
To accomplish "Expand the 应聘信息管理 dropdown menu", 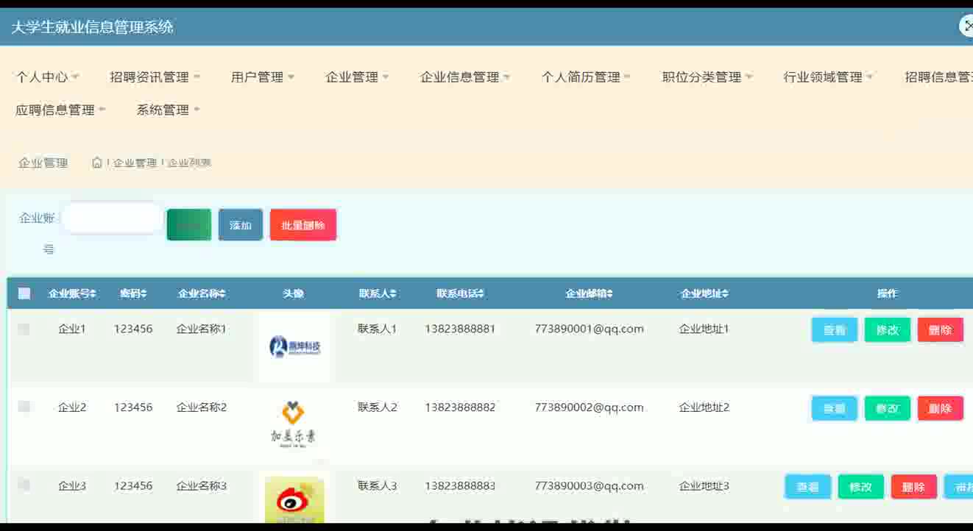I will 61,110.
